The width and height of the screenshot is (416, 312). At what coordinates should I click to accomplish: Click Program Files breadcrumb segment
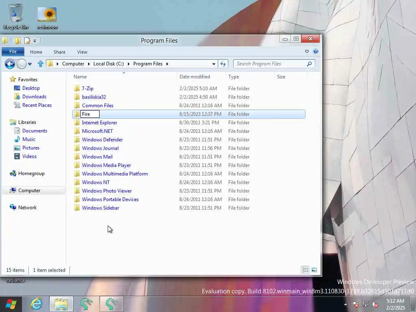tap(148, 64)
